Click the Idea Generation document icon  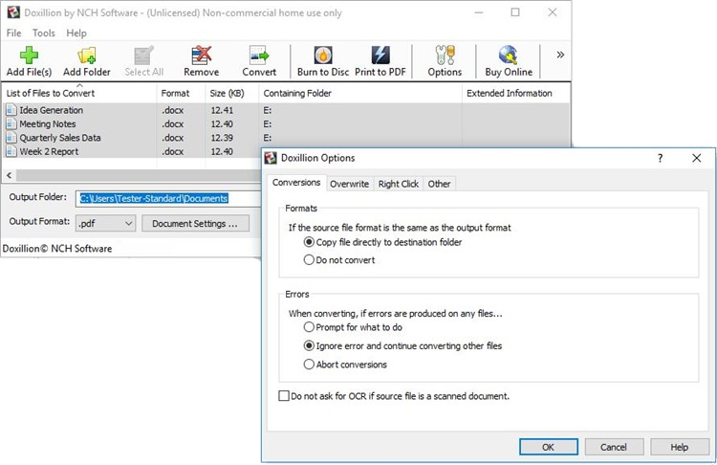tap(11, 110)
